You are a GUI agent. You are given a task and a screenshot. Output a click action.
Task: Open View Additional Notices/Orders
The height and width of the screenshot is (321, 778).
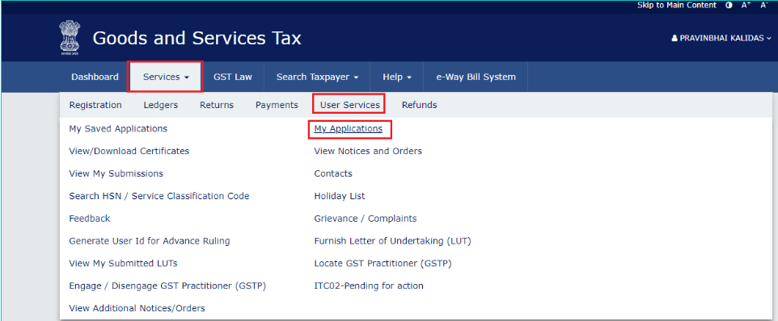coord(137,308)
